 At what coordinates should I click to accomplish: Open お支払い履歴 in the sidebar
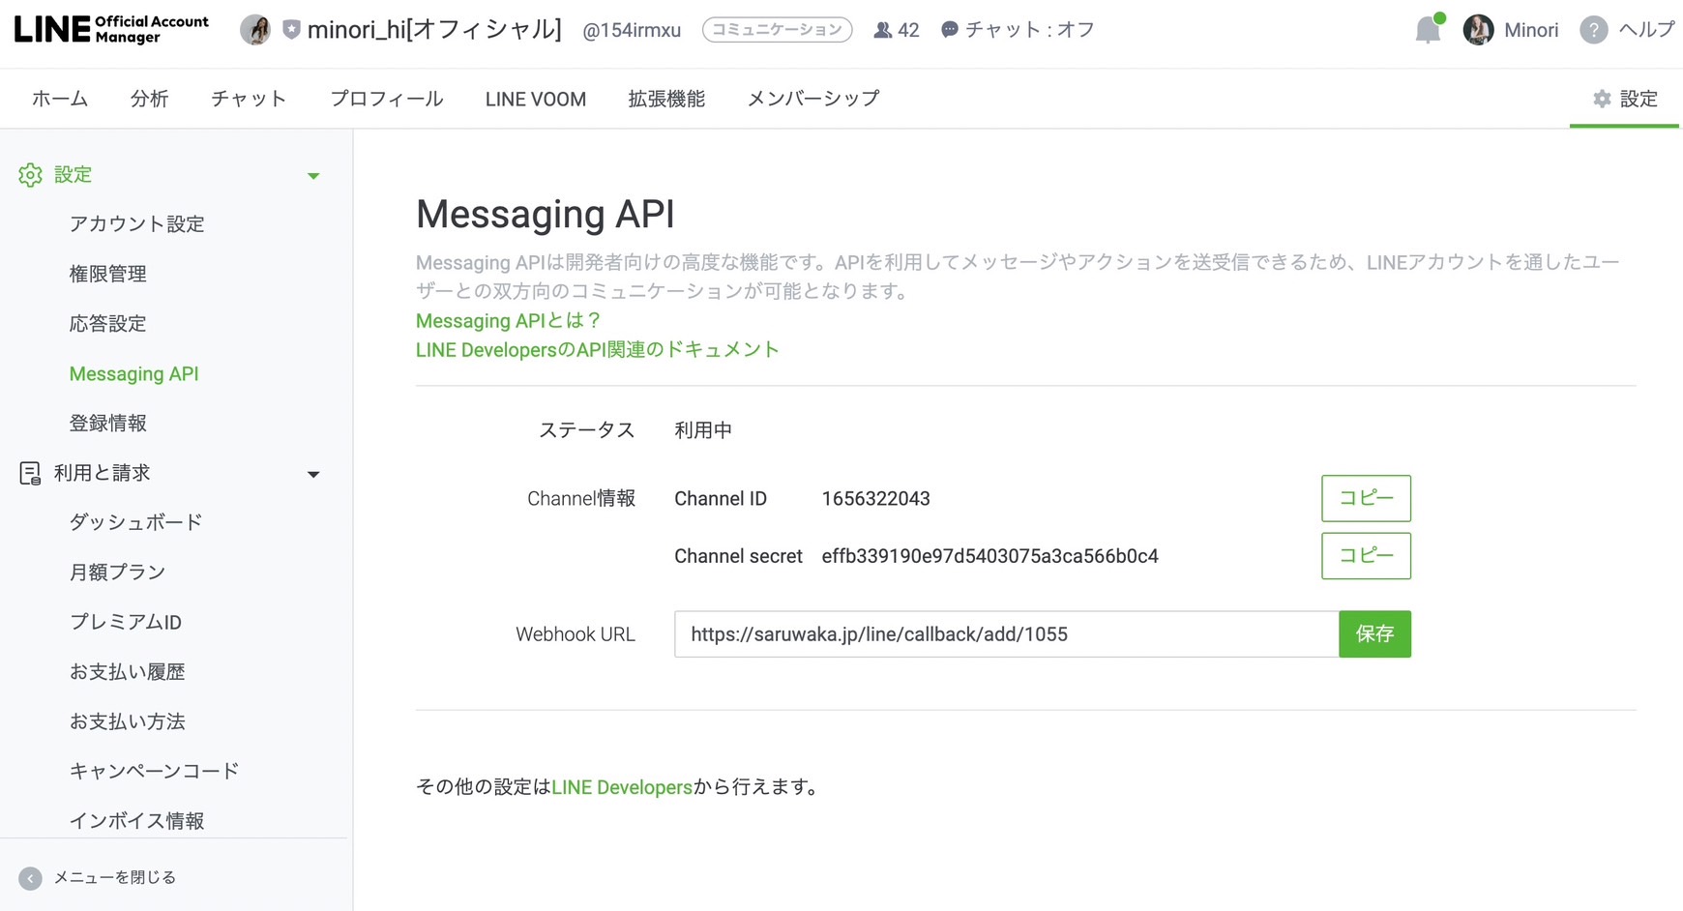point(128,672)
